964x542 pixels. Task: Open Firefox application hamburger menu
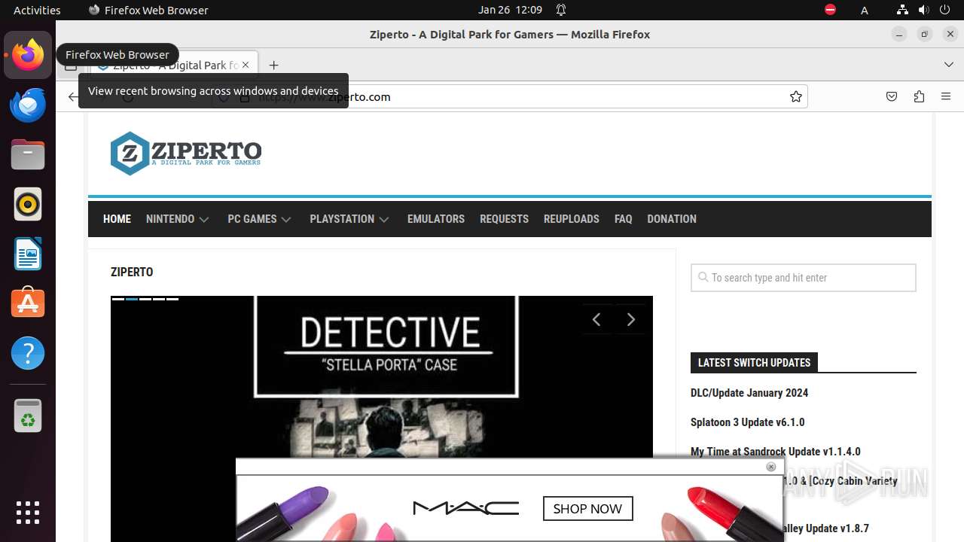[x=946, y=96]
